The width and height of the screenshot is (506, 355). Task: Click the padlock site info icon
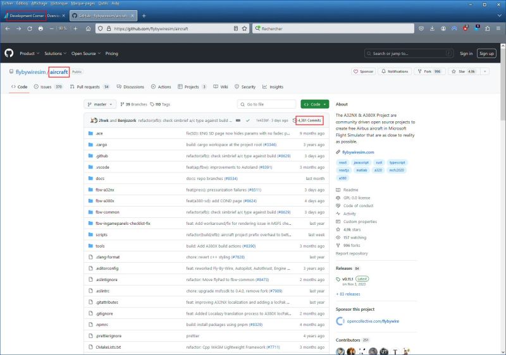109,28
